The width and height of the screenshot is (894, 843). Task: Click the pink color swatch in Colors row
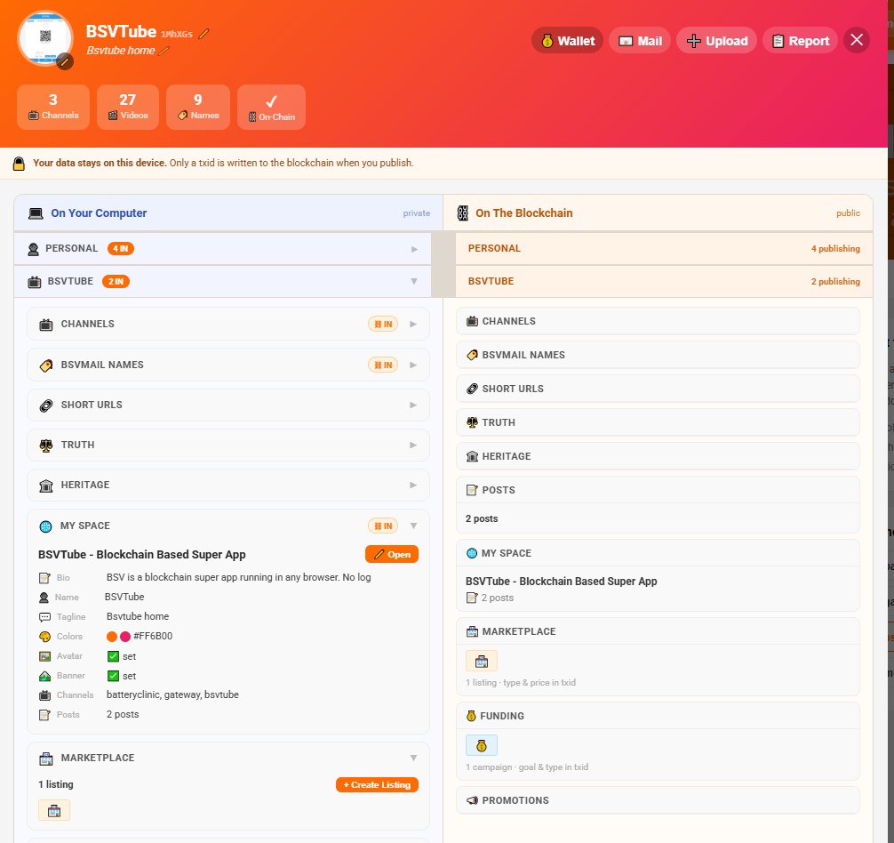point(125,637)
